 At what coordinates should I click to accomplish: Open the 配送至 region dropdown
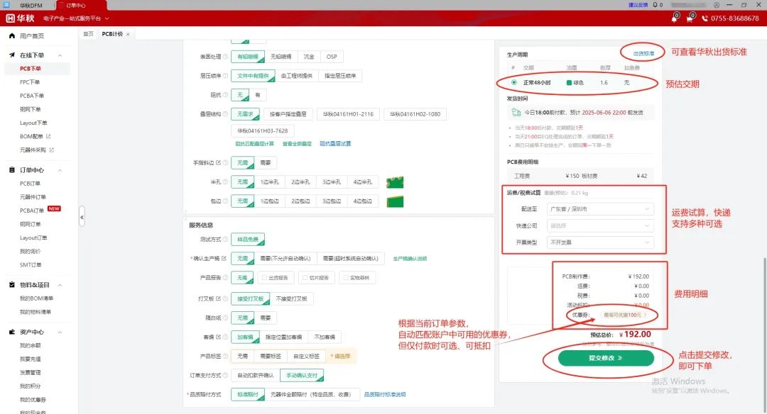600,209
